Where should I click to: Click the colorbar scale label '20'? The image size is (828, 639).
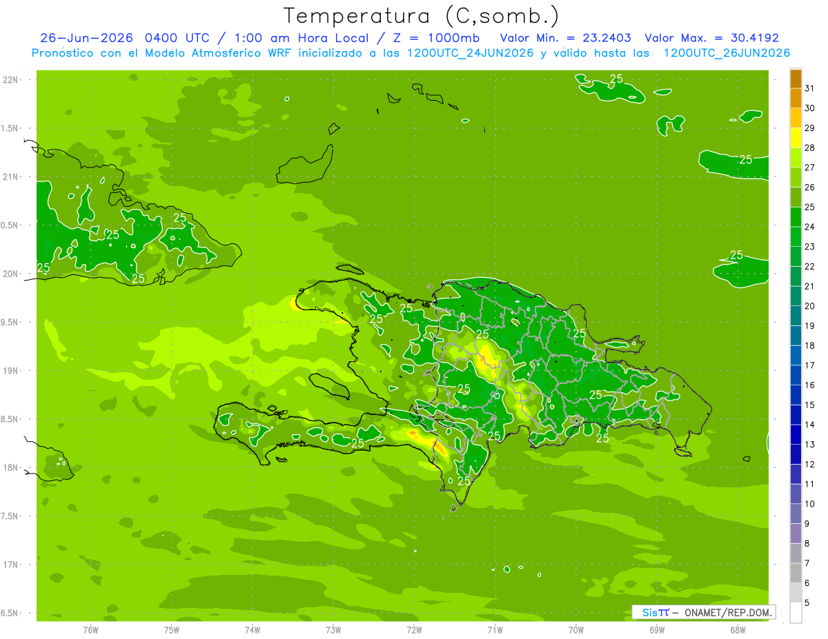pyautogui.click(x=809, y=306)
